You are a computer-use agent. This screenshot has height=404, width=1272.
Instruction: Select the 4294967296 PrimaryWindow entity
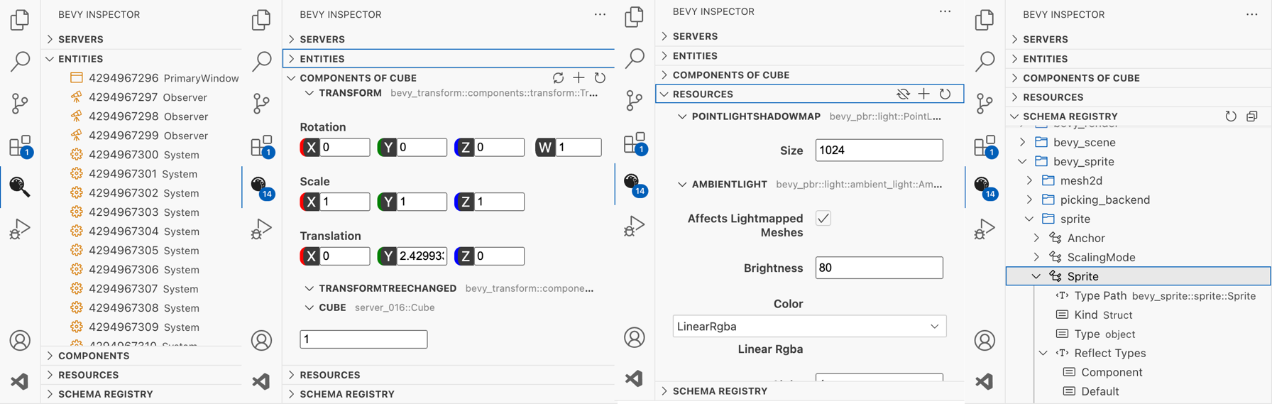coord(154,77)
